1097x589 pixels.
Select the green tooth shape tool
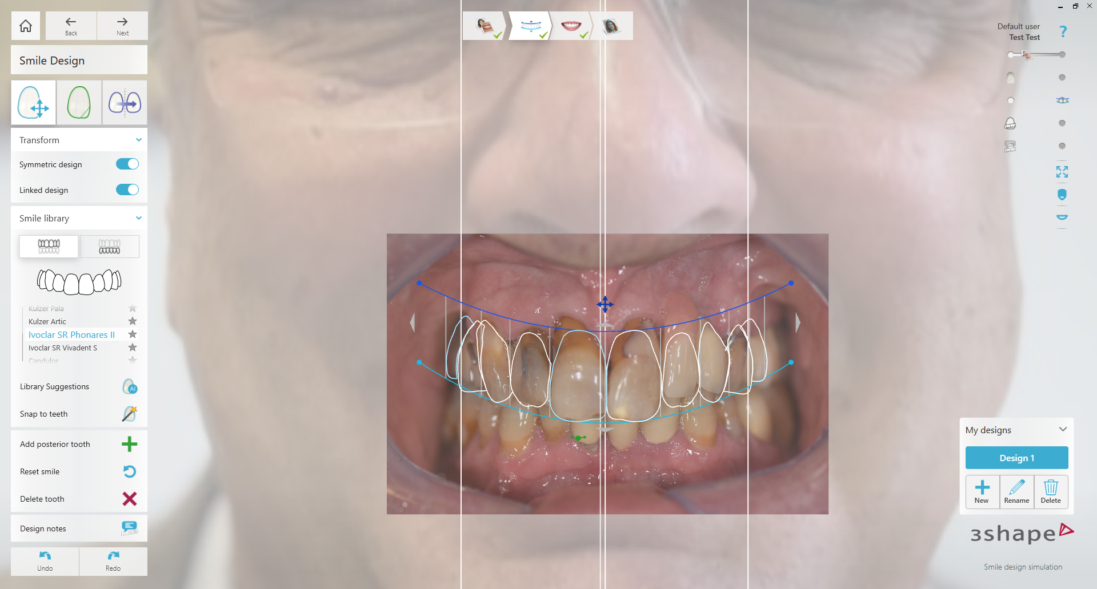coord(79,103)
